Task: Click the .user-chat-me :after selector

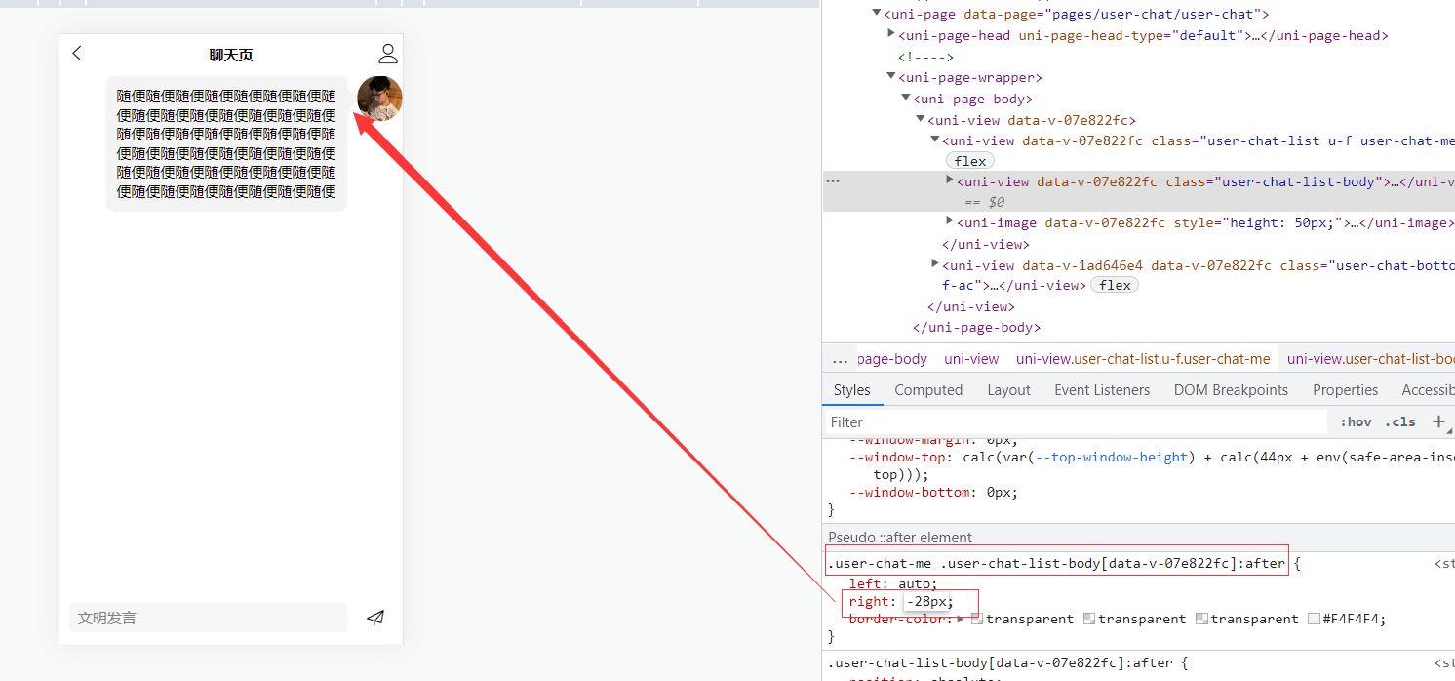Action: [x=1056, y=563]
